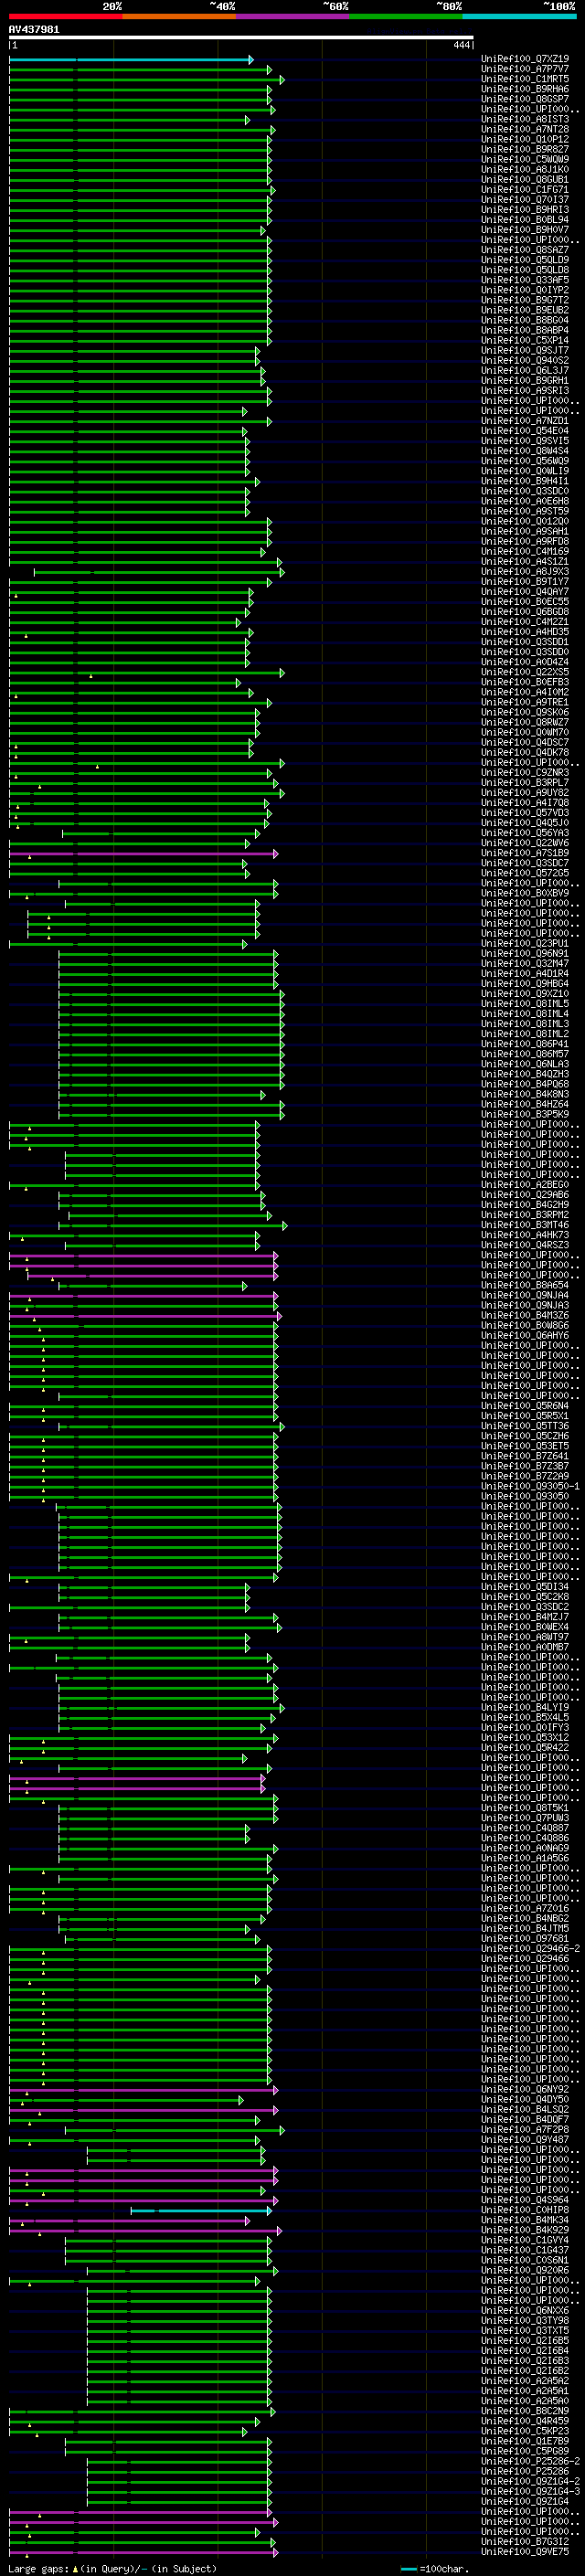
Task: Select hit label UniRef100_Q70I37
Action: (x=525, y=199)
